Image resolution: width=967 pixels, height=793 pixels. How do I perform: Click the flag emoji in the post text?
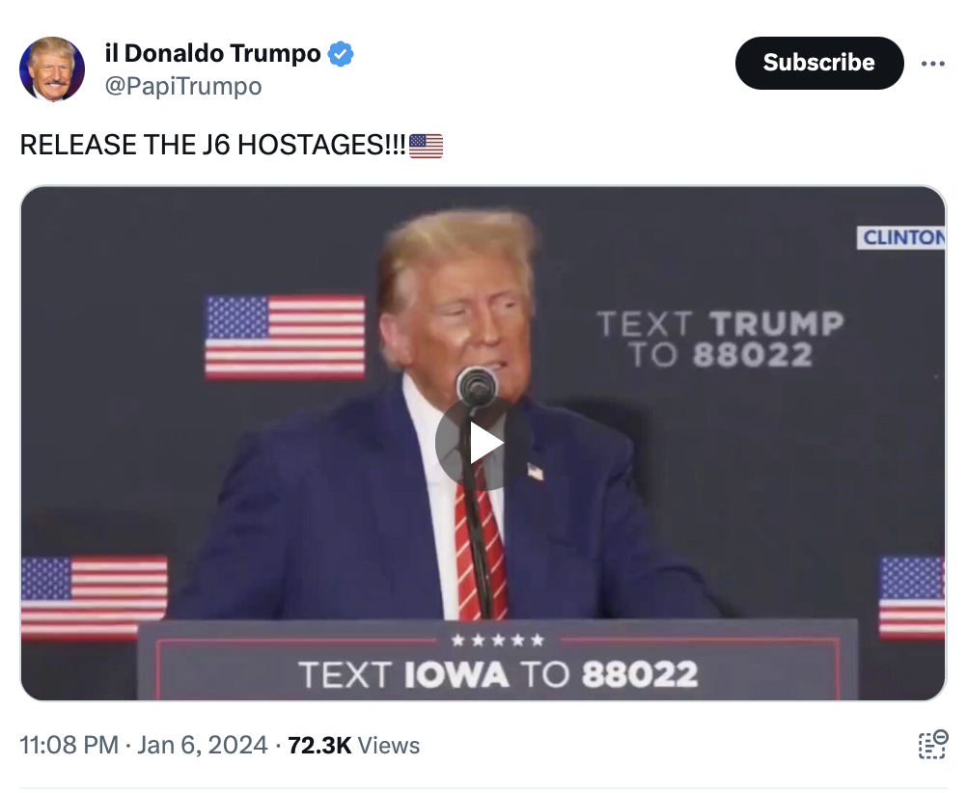tap(426, 146)
